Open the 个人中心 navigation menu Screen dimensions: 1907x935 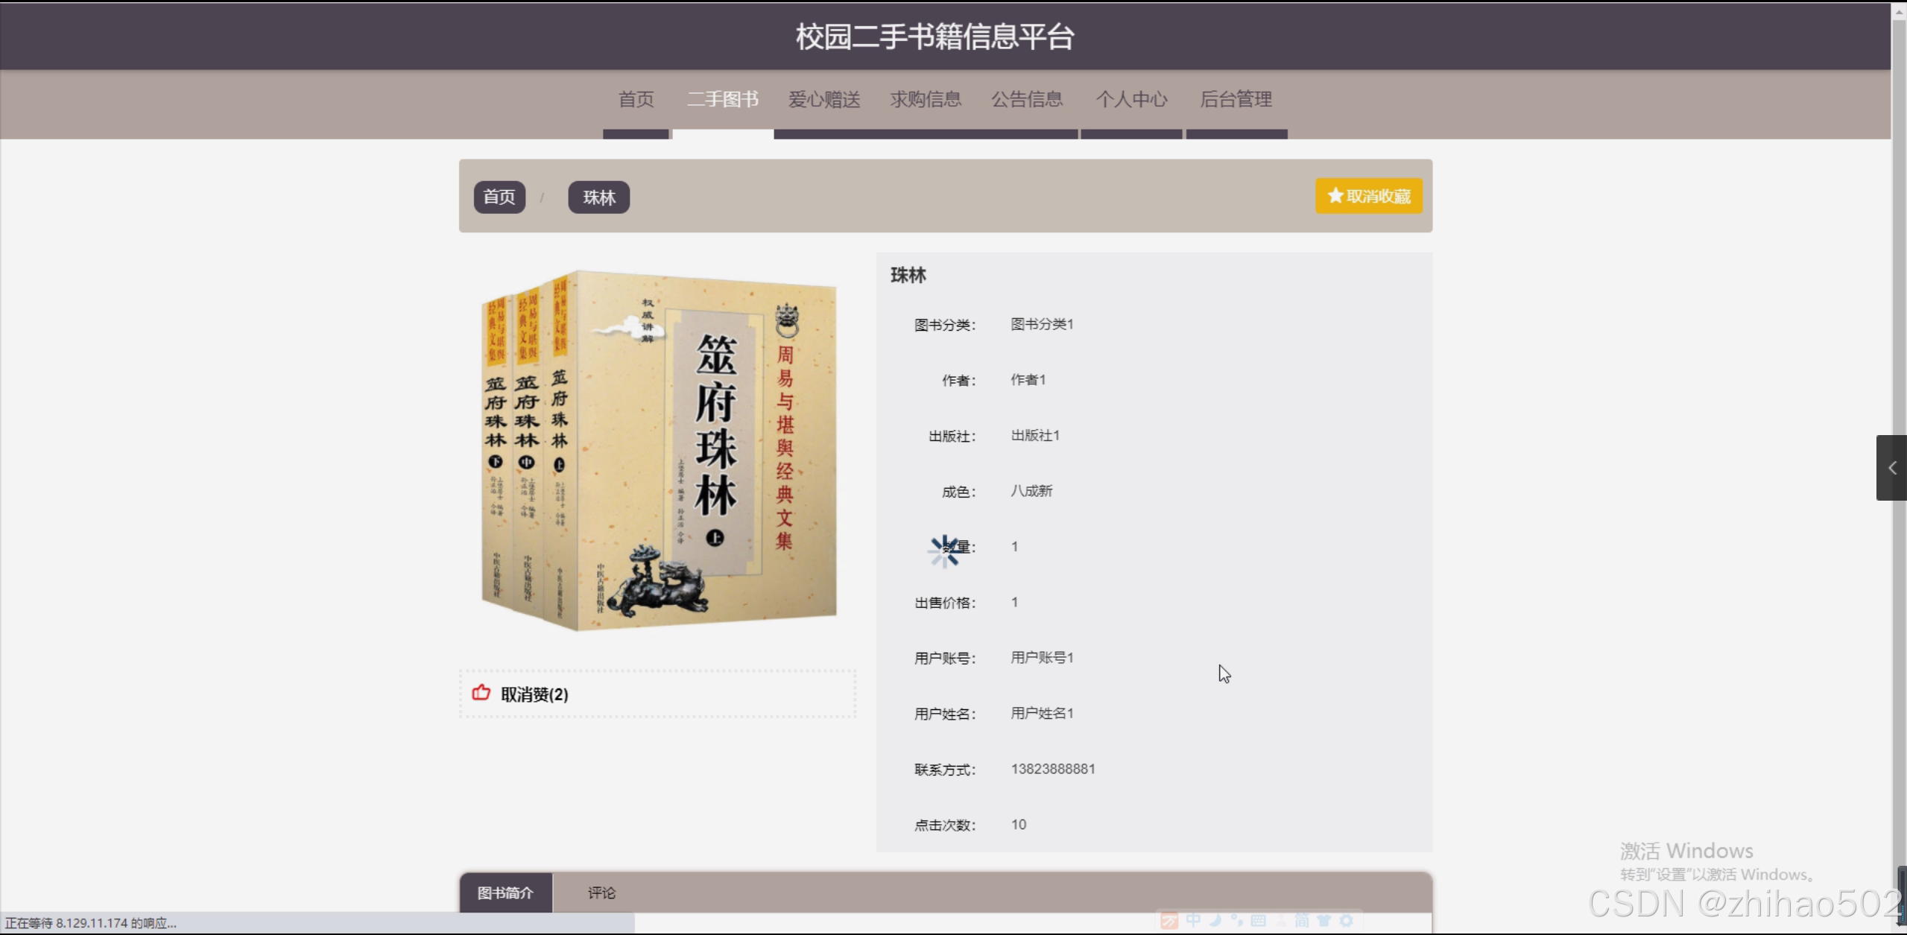tap(1130, 99)
